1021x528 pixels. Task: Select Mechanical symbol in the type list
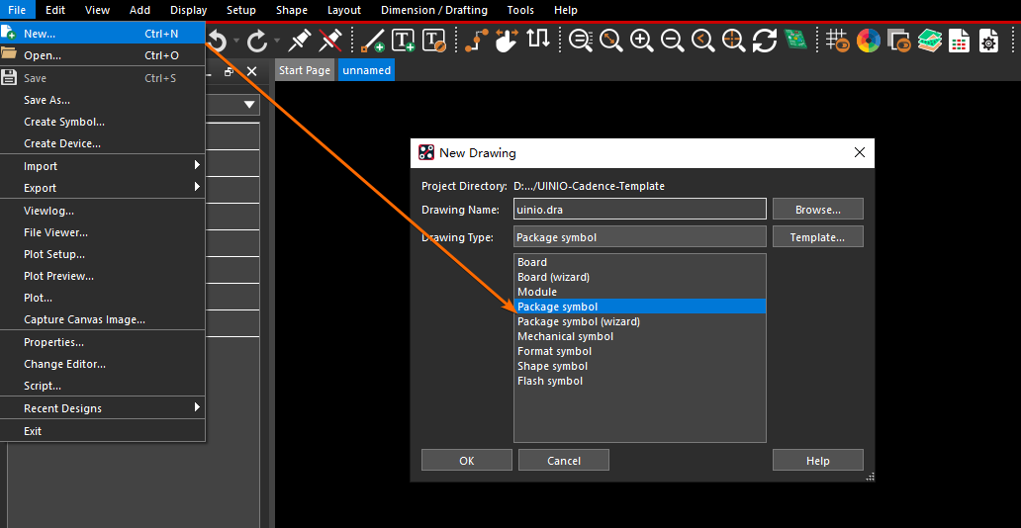tap(565, 336)
